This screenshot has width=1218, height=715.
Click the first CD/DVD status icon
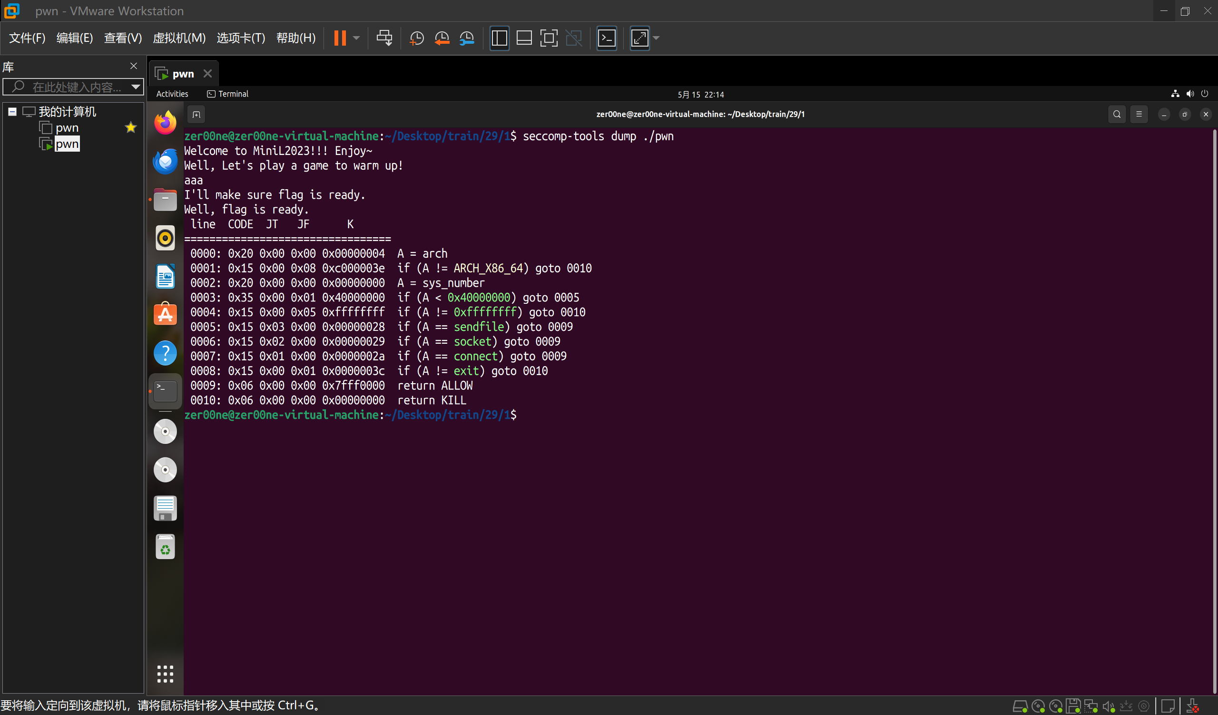coord(1038,706)
